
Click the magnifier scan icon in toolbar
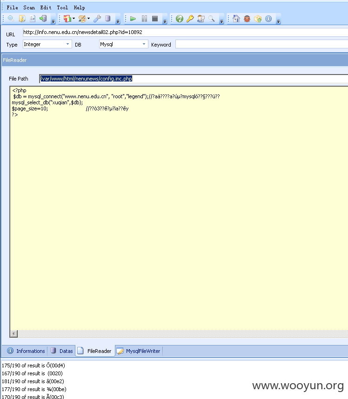coord(11,19)
